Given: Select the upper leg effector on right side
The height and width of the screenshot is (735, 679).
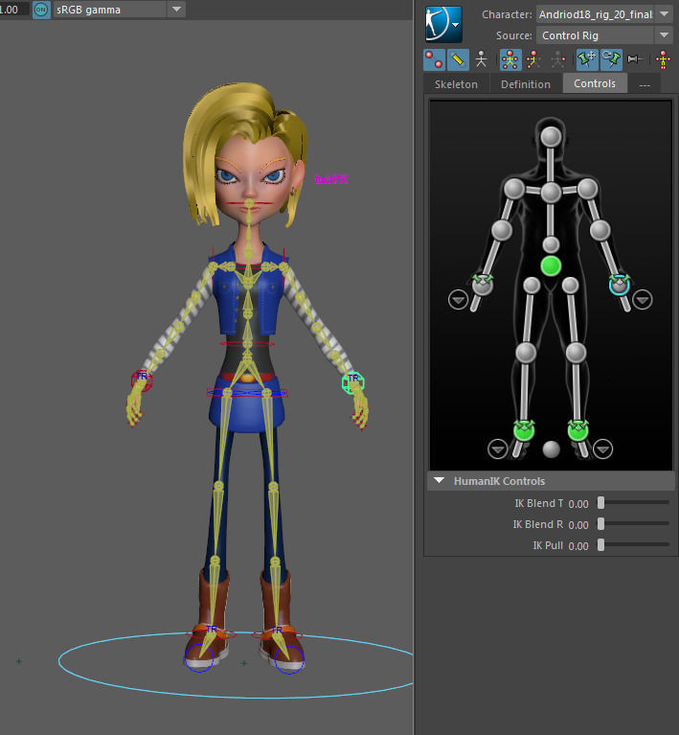Looking at the screenshot, I should click(x=570, y=285).
